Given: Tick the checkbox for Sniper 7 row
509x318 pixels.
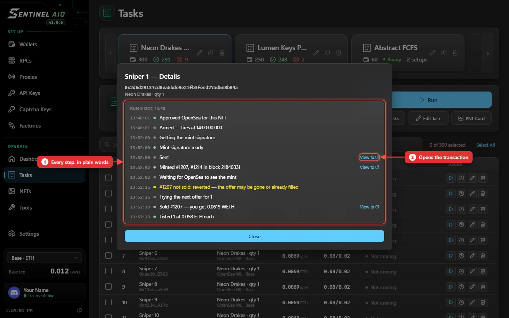Looking at the screenshot, I should pyautogui.click(x=109, y=271).
